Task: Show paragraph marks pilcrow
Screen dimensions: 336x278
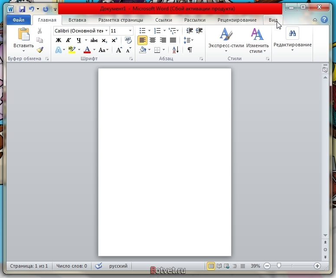Action: (189, 50)
